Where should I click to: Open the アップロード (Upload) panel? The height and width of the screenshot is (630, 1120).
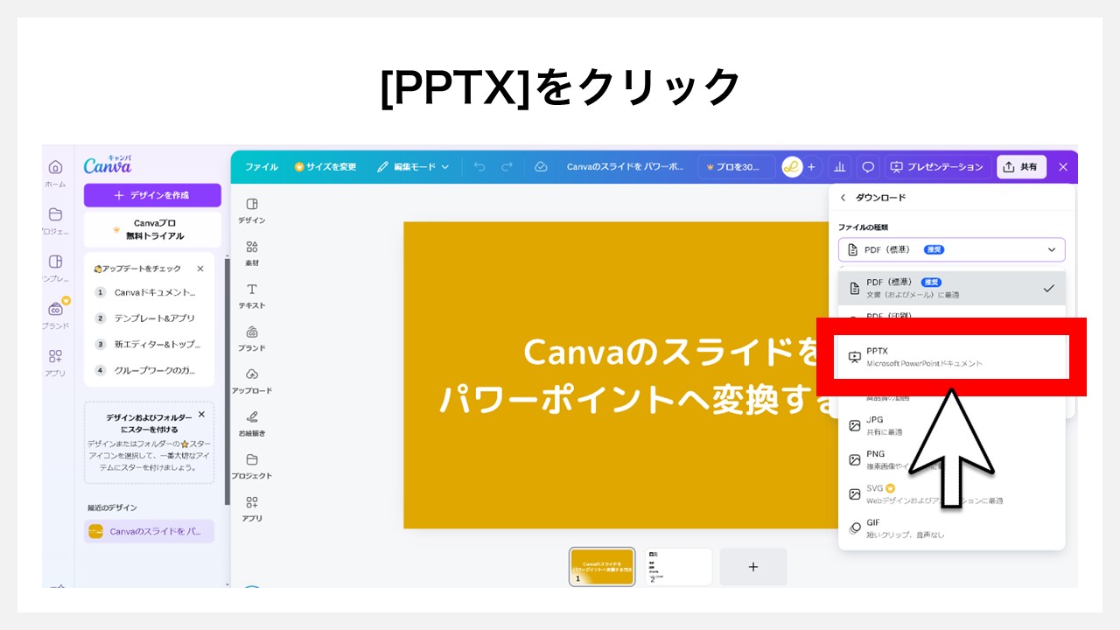(x=252, y=381)
